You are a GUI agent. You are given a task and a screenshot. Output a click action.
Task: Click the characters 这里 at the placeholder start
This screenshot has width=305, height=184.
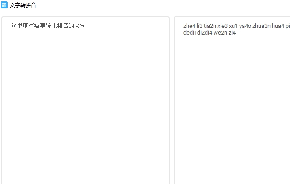click(x=17, y=26)
